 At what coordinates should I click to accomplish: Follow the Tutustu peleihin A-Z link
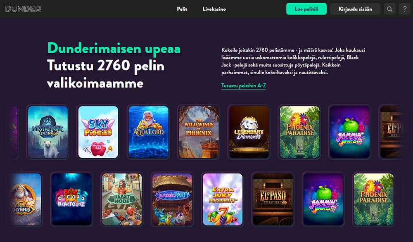(x=244, y=85)
